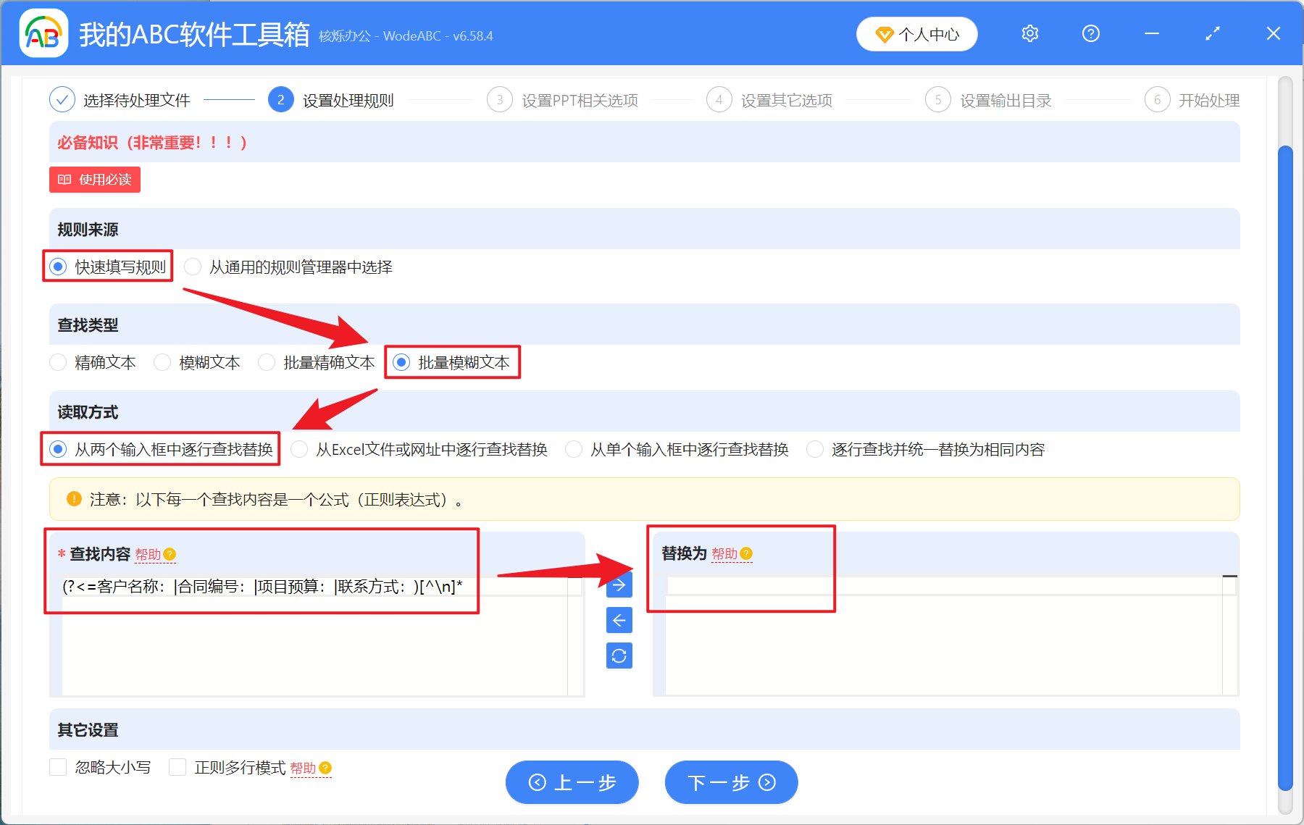1304x825 pixels.
Task: Enable the 正则多行模式 checkbox
Action: [x=177, y=767]
